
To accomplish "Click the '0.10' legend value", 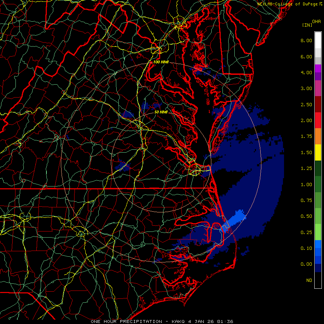I will point(306,248).
